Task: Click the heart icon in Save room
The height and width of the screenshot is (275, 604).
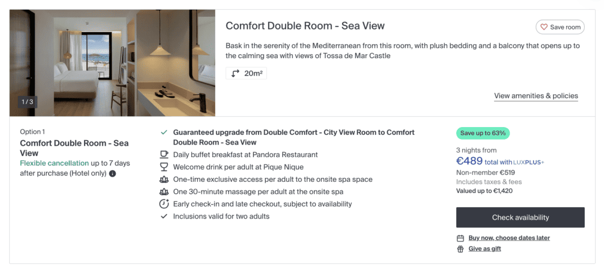Action: click(x=544, y=27)
